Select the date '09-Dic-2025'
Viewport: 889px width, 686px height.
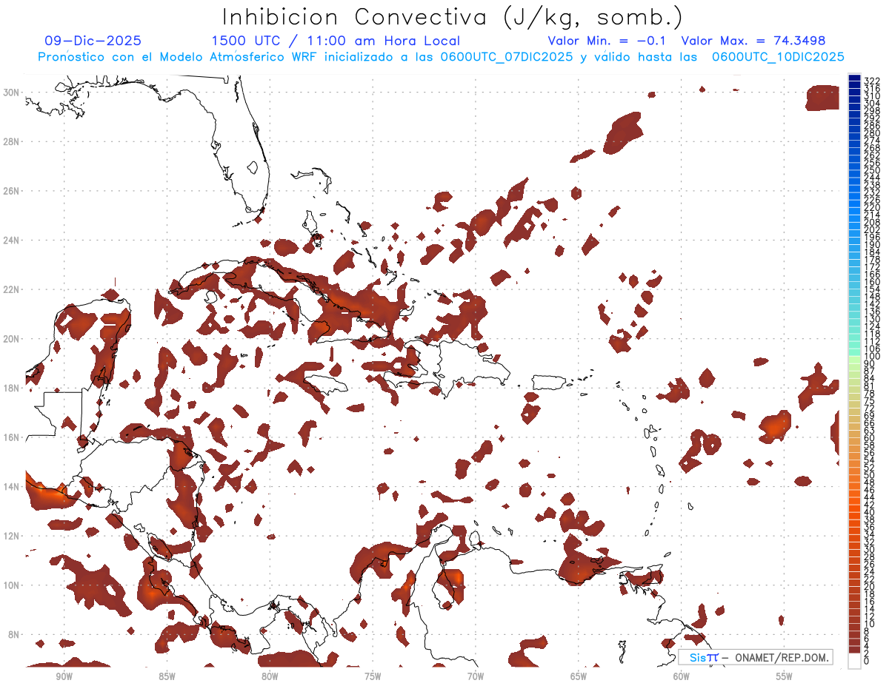pyautogui.click(x=93, y=41)
